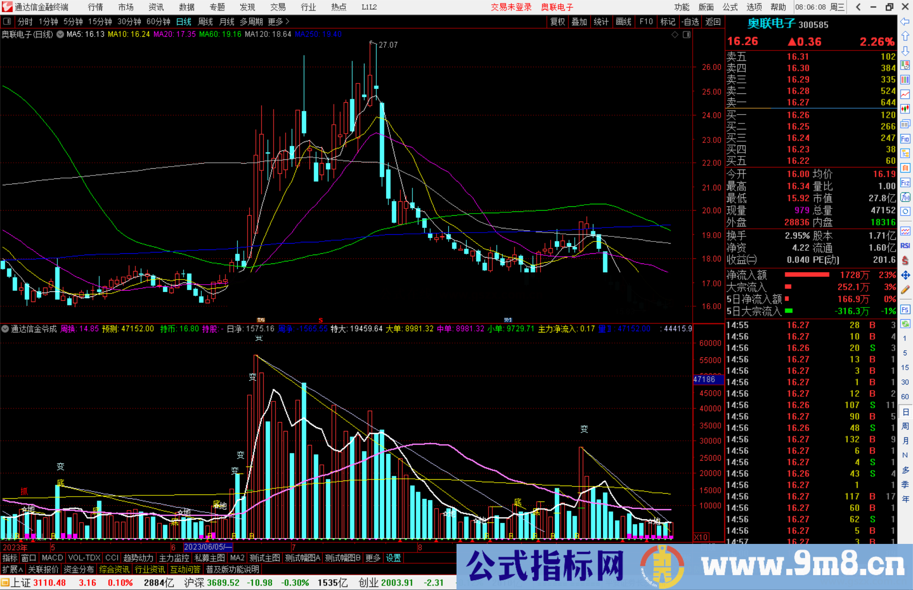Open the 资讯 menu
The height and width of the screenshot is (590, 913).
coord(156,7)
